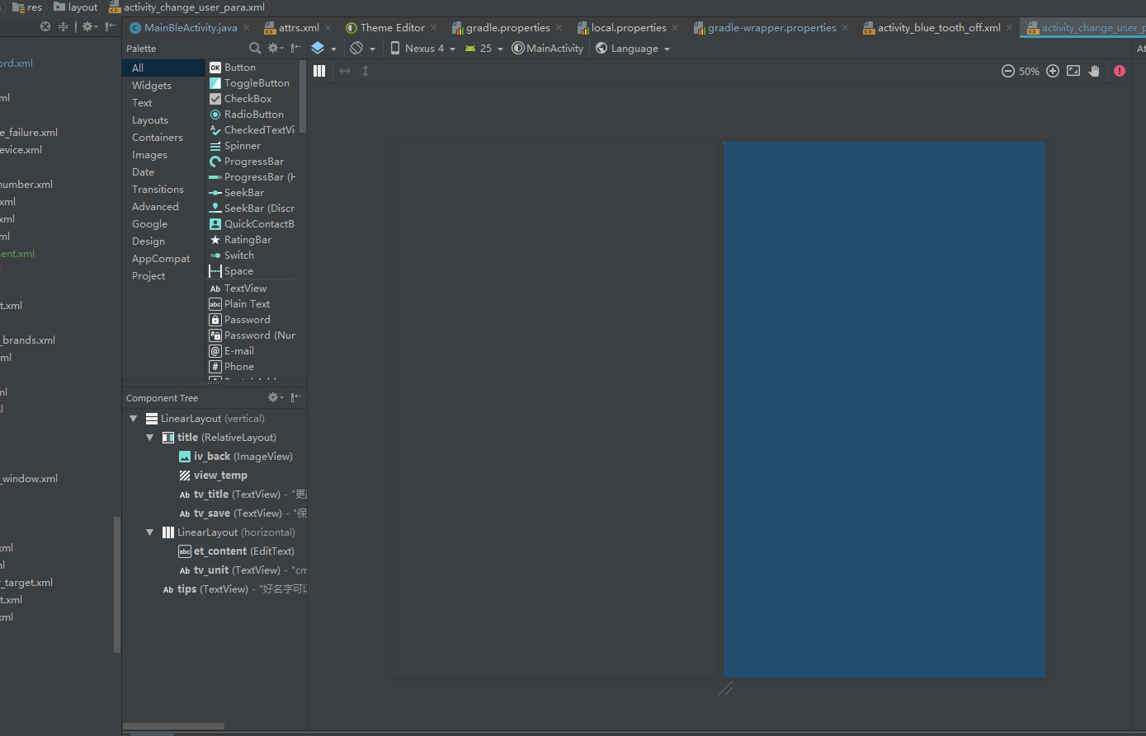Open the Nexus 4 device dropdown
The height and width of the screenshot is (736, 1146).
pos(422,49)
